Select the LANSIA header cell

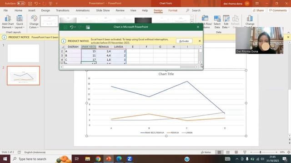coord(119,47)
